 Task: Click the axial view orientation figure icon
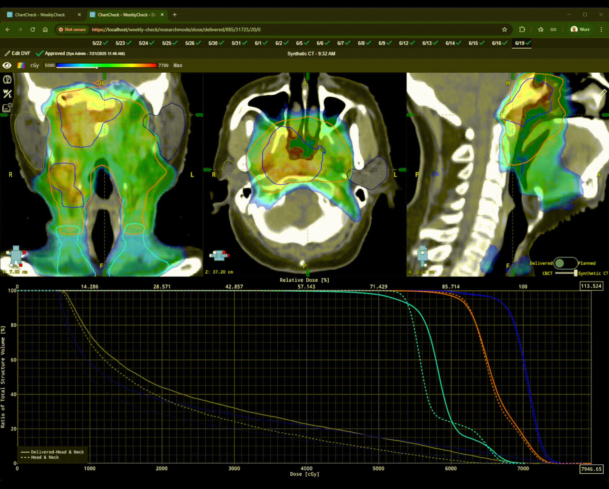[x=219, y=255]
